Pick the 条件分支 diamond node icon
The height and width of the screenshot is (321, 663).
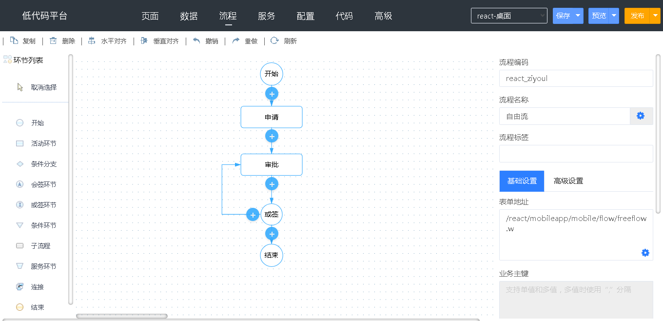20,164
